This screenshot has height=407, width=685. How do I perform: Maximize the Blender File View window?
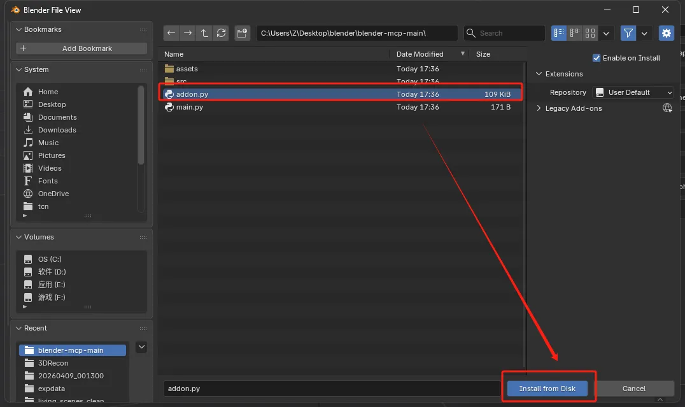636,10
